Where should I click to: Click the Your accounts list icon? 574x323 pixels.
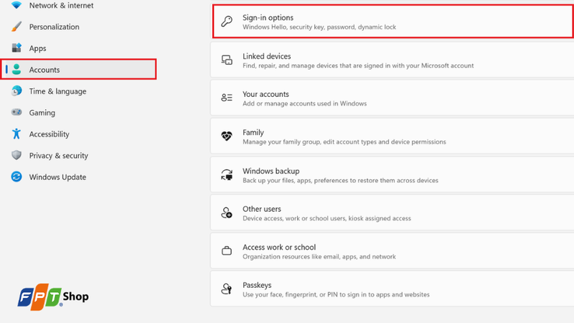(x=227, y=98)
